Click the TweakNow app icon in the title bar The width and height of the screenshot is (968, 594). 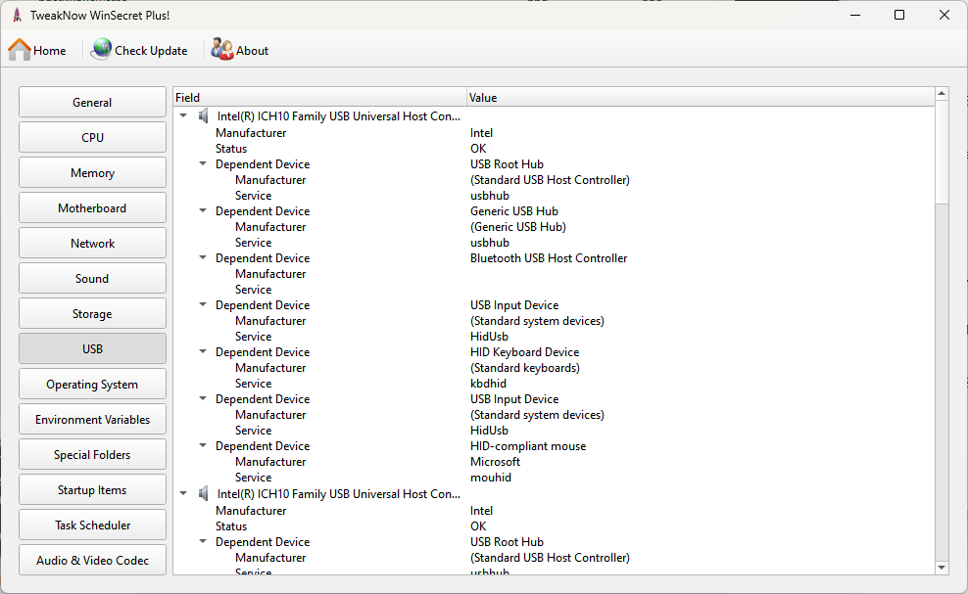tap(18, 16)
